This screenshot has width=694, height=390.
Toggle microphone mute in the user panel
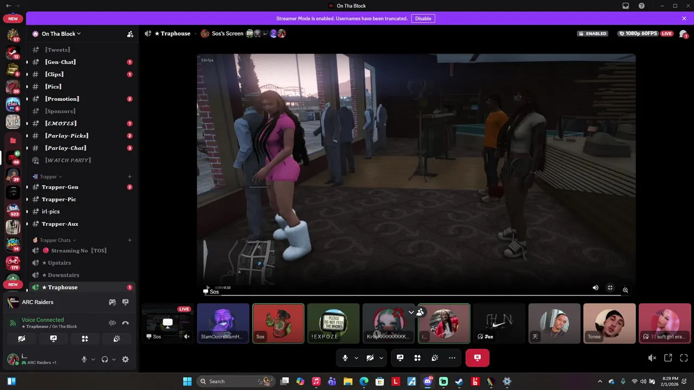click(84, 359)
